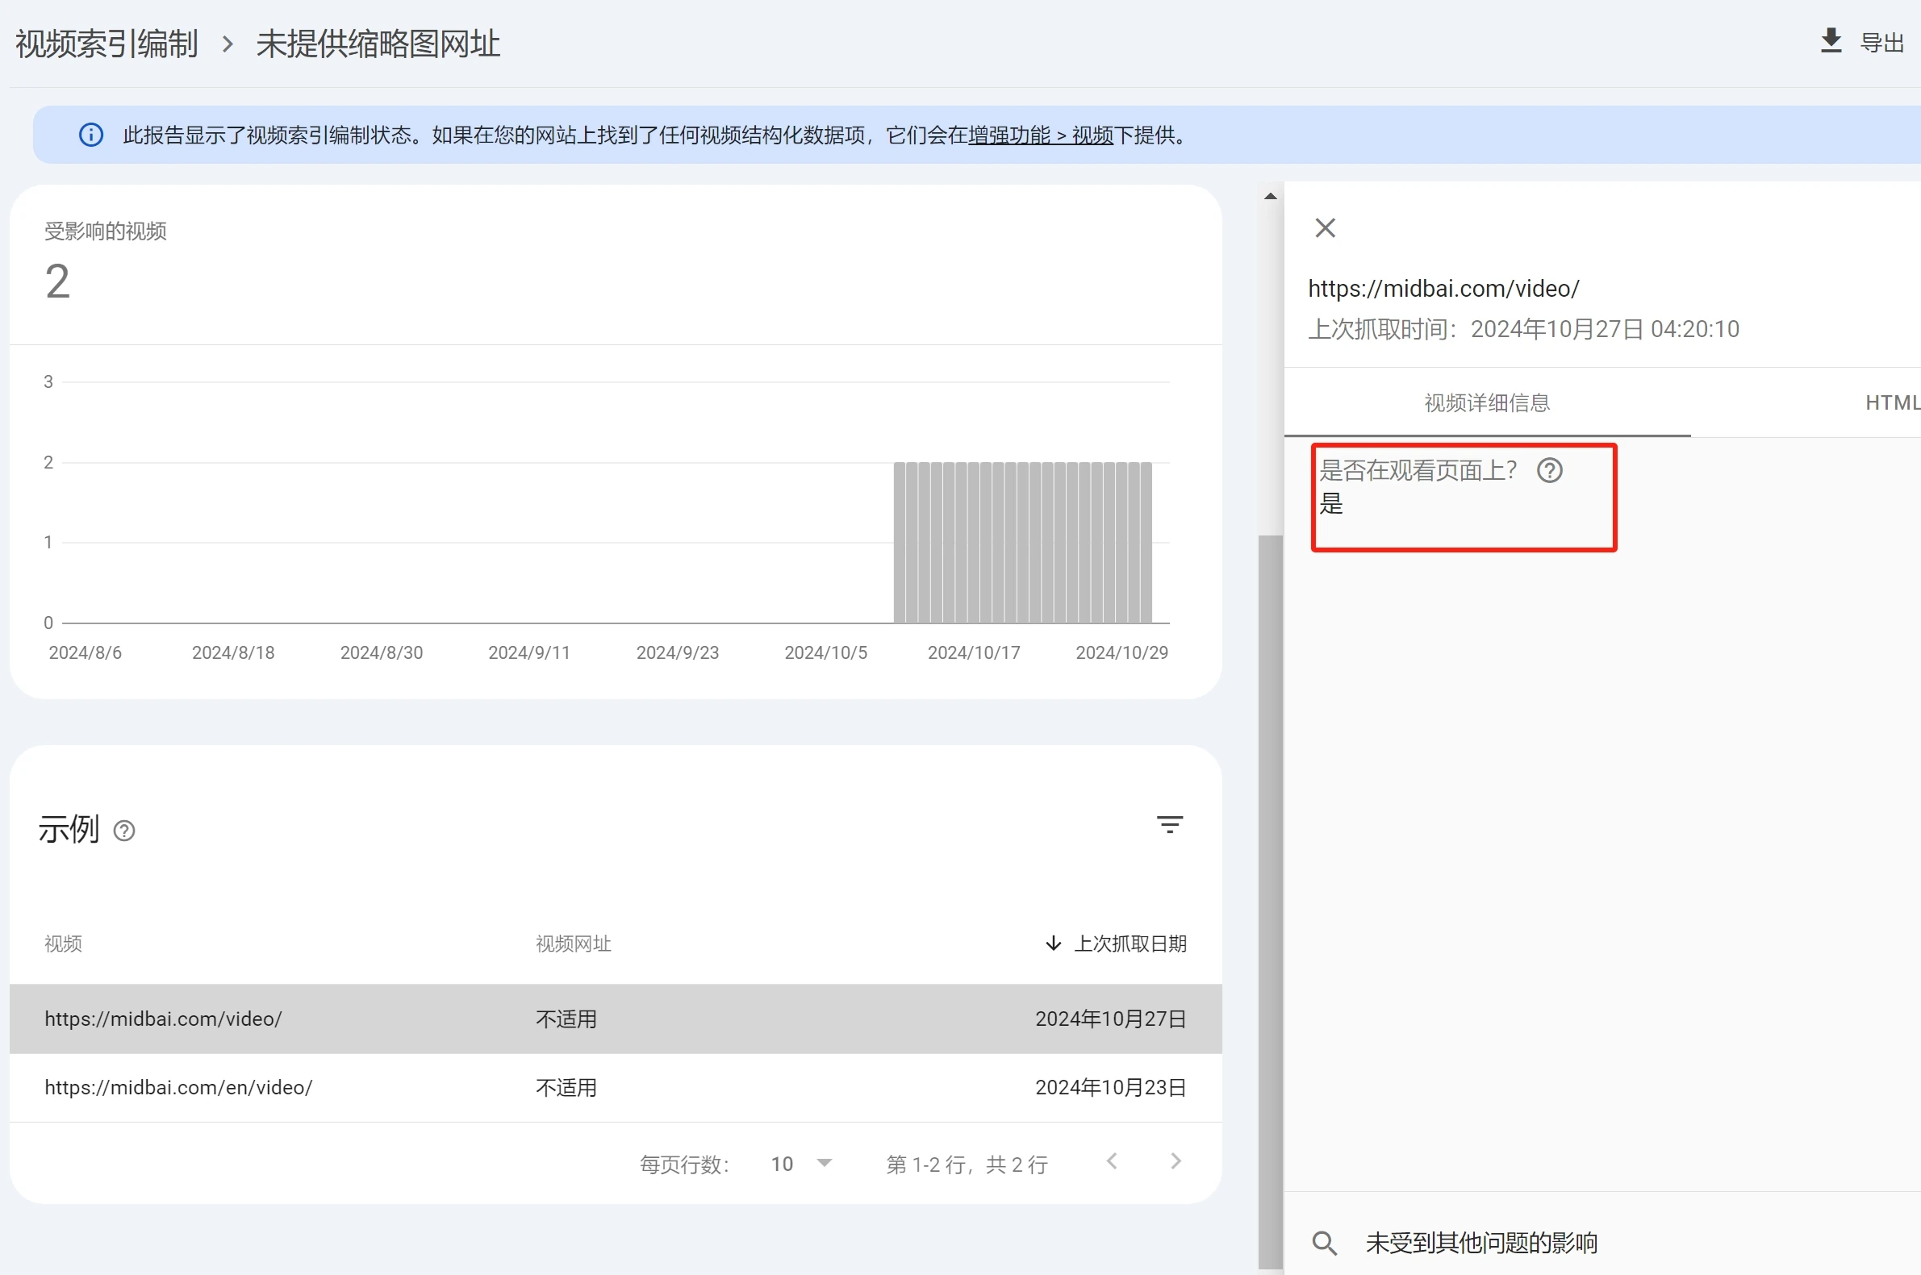Switch to the HTML tab
1921x1275 pixels.
pyautogui.click(x=1891, y=402)
